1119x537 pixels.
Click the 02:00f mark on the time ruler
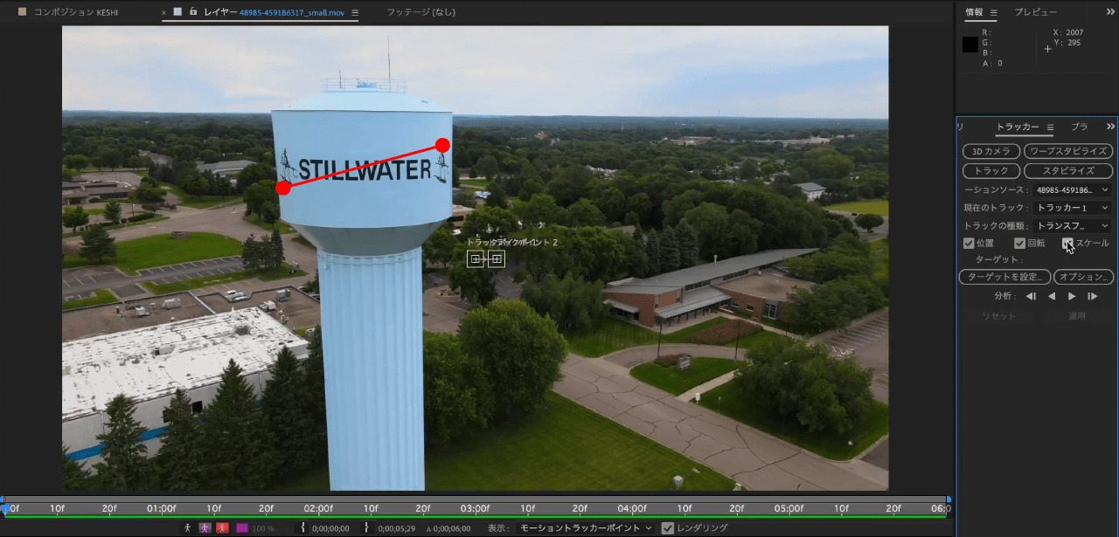tap(318, 508)
